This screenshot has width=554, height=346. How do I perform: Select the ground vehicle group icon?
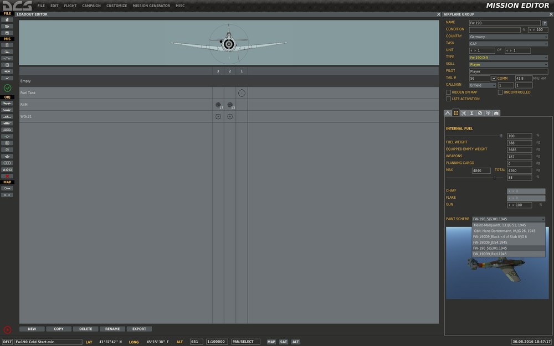(x=7, y=123)
